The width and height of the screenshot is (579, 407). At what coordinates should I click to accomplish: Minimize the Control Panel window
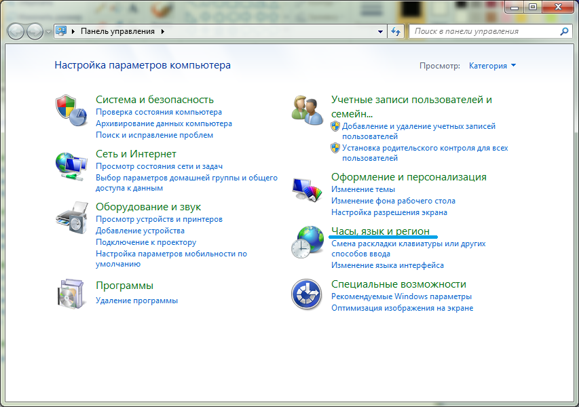coord(515,7)
